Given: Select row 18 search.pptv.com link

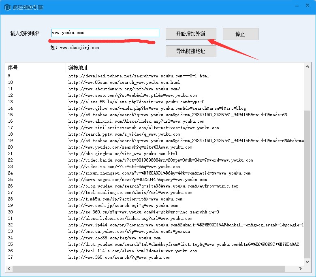Looking at the screenshot, I should (x=124, y=134).
